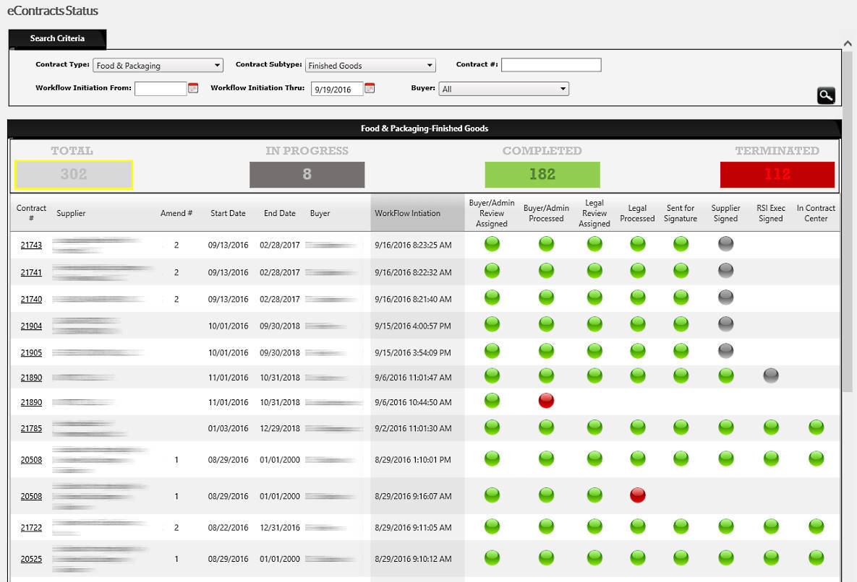Open contract 21904 details link
Image resolution: width=857 pixels, height=582 pixels.
point(31,325)
